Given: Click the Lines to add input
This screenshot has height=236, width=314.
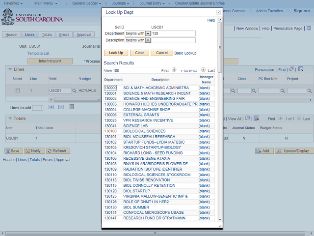Looking at the screenshot, I should coord(38,108).
